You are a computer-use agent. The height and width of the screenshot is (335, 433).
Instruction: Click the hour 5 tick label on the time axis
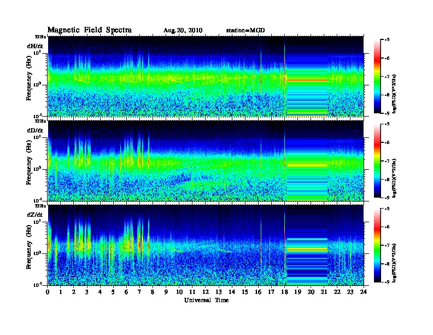(113, 292)
